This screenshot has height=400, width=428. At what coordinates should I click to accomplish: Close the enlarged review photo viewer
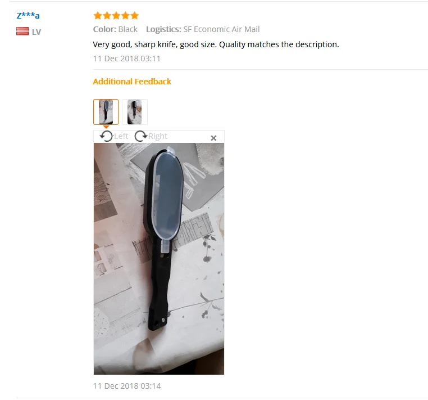pyautogui.click(x=213, y=138)
